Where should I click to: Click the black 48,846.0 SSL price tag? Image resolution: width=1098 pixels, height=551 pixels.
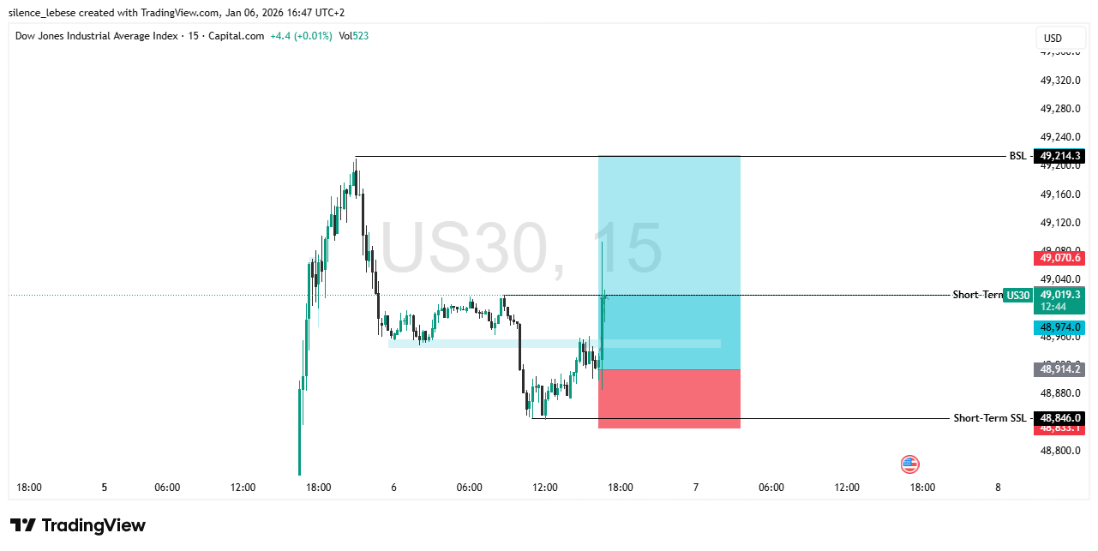[x=1059, y=418]
